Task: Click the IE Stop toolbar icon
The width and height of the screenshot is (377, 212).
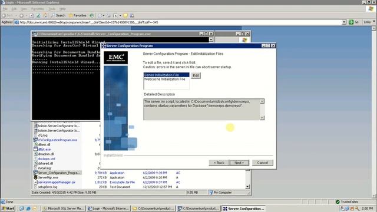Action: (31, 15)
